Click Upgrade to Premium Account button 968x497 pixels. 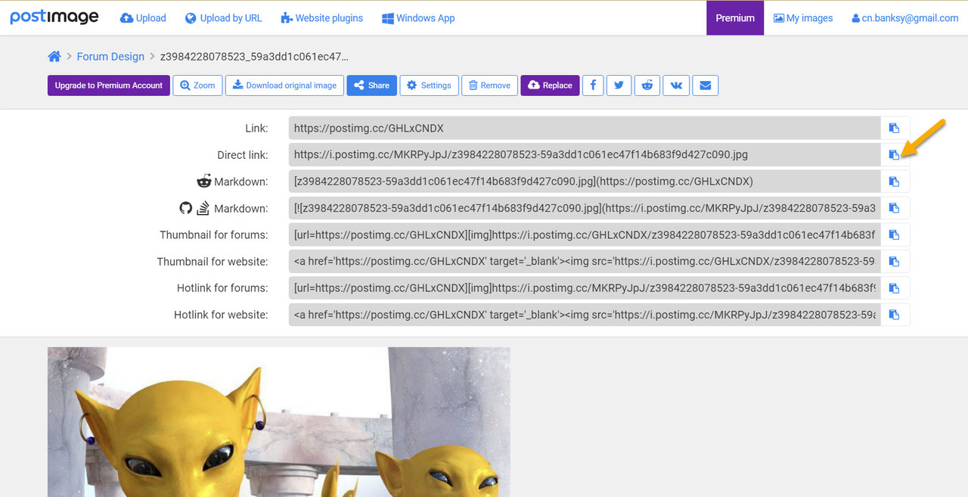pos(109,85)
